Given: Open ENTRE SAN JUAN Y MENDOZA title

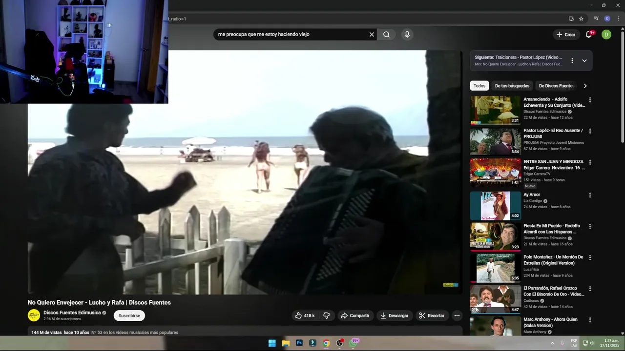Looking at the screenshot, I should pyautogui.click(x=554, y=164).
